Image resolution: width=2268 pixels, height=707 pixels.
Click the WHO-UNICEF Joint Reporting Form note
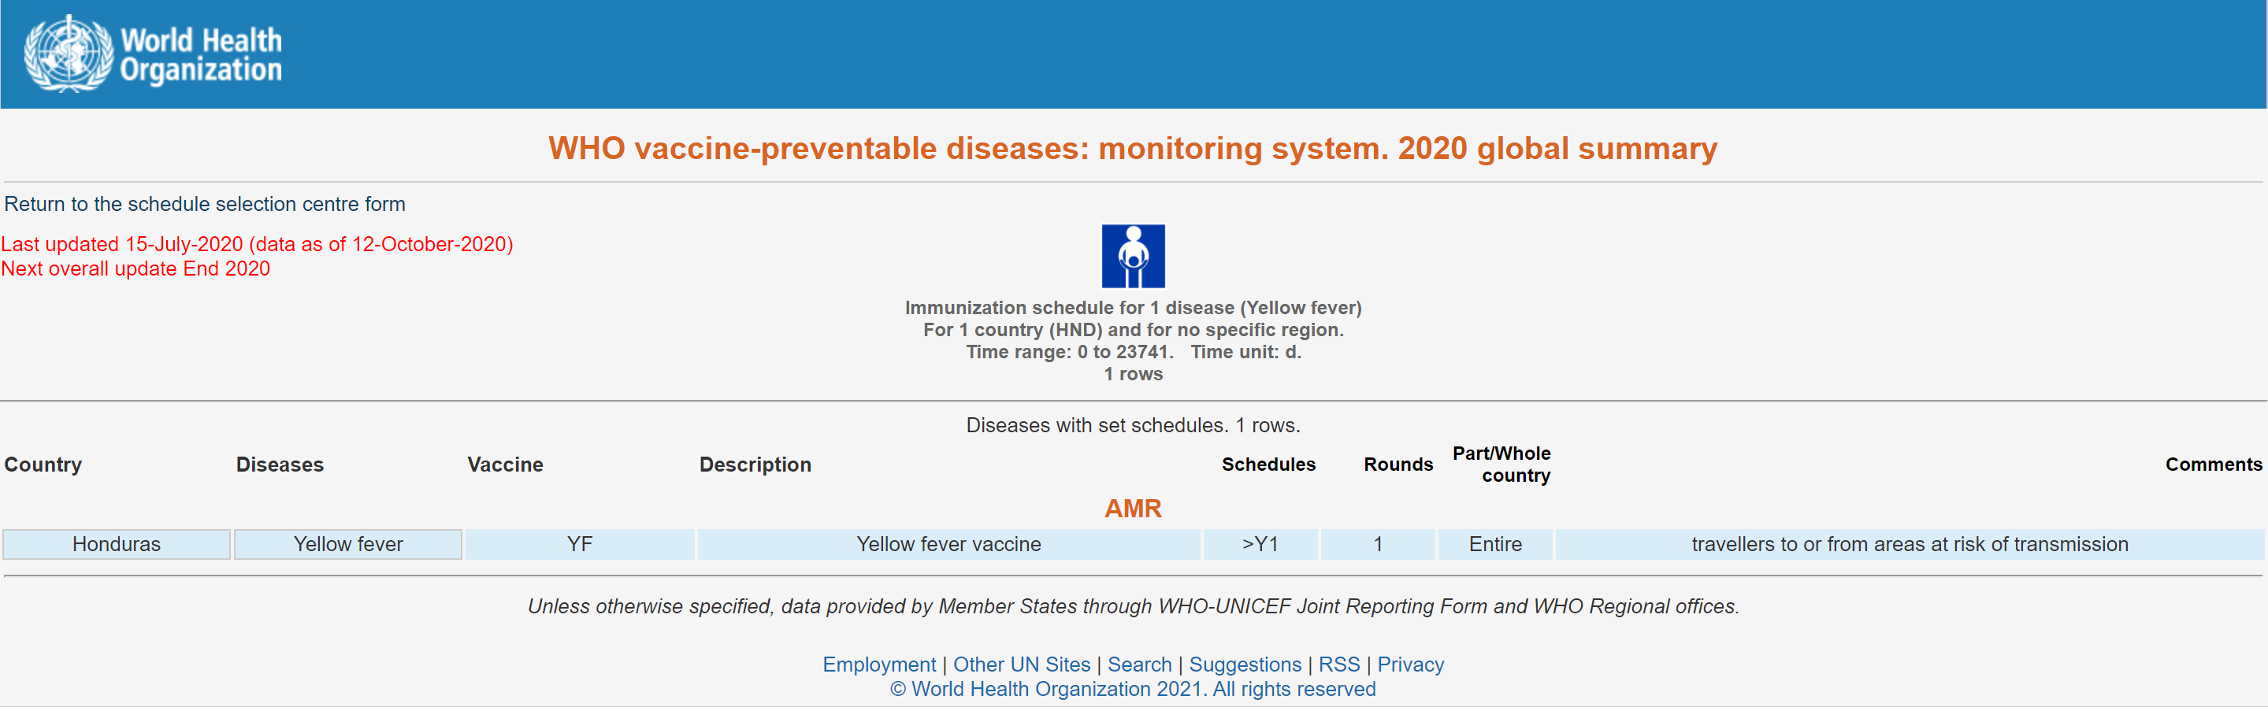click(x=1133, y=607)
